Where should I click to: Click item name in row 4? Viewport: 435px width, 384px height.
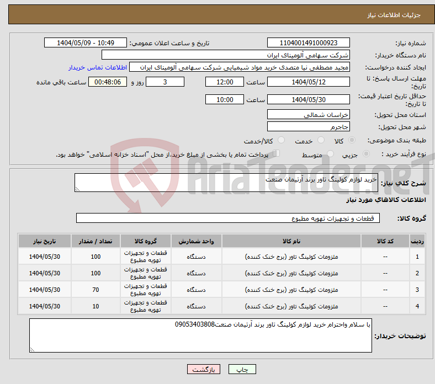pyautogui.click(x=291, y=306)
